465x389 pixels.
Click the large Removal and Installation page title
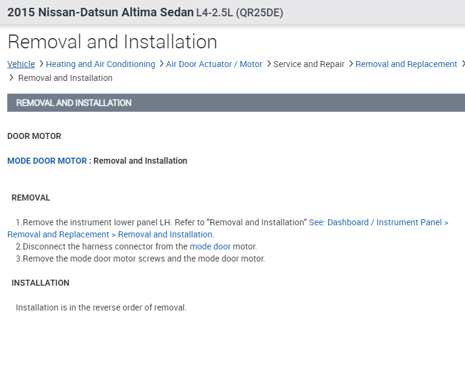point(112,42)
